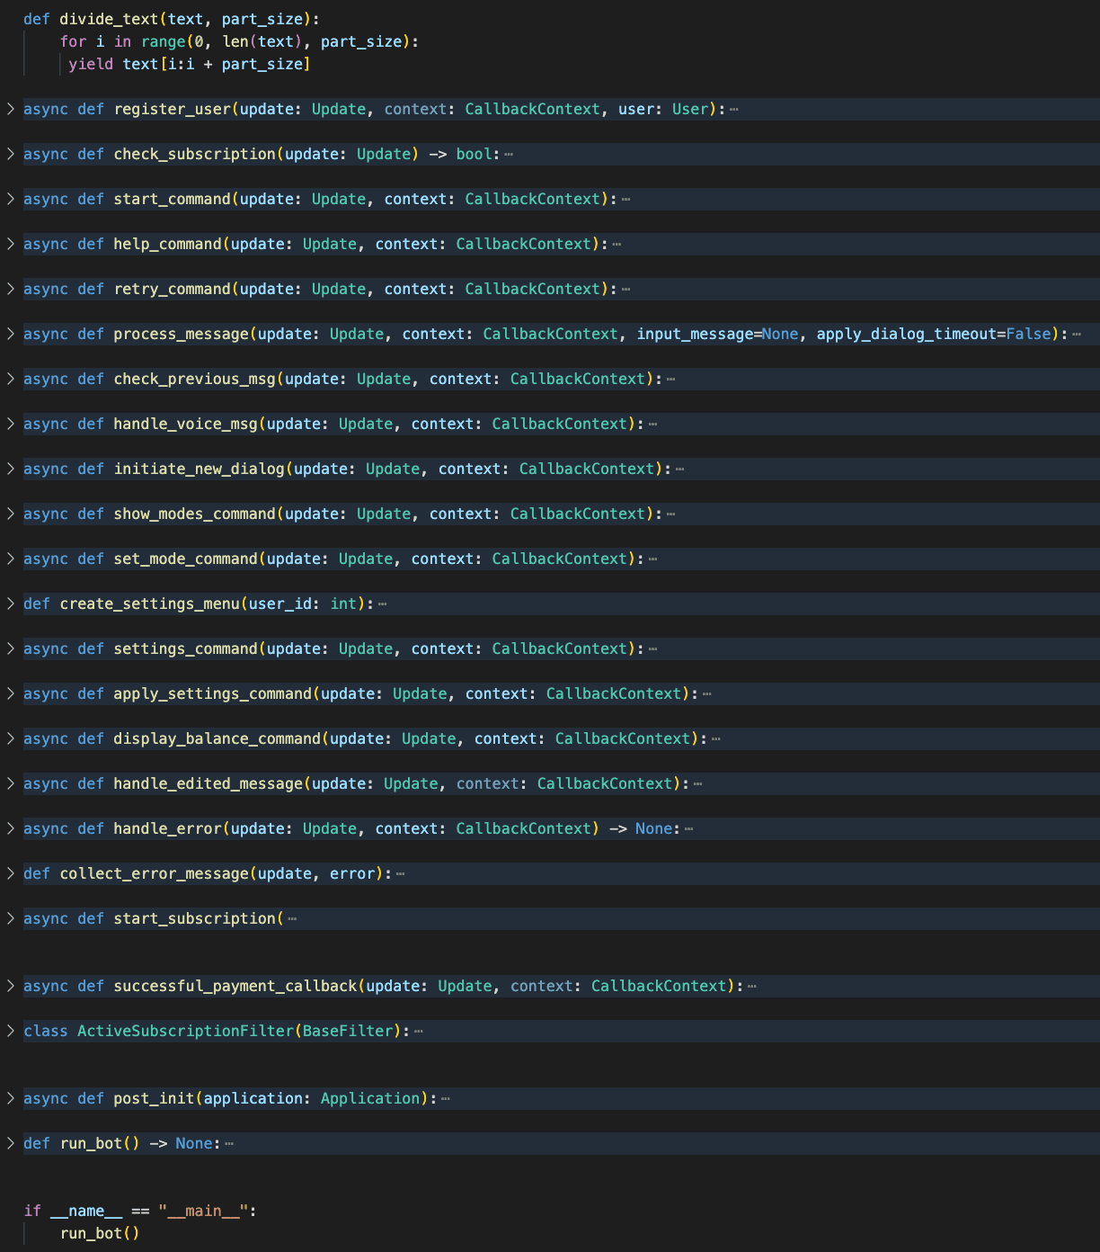1100x1252 pixels.
Task: Click the ellipsis icon after start_subscription(
Action: click(292, 919)
